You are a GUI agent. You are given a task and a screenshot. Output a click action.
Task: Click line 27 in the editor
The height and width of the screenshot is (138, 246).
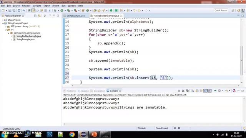156,78
